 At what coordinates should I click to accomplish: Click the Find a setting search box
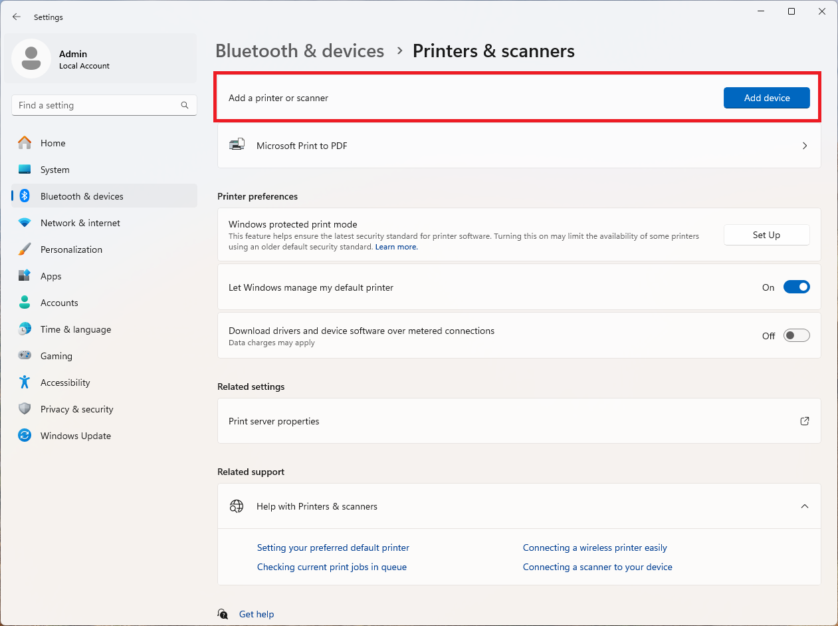click(96, 105)
